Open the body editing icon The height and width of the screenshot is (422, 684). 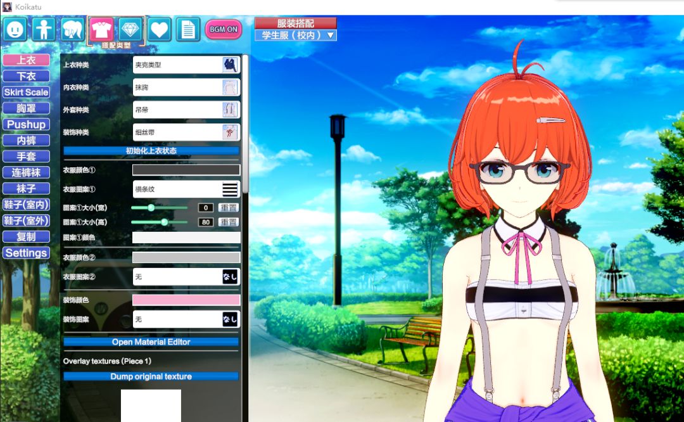[44, 29]
